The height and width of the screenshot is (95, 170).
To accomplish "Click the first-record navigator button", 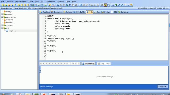I will (41, 64).
